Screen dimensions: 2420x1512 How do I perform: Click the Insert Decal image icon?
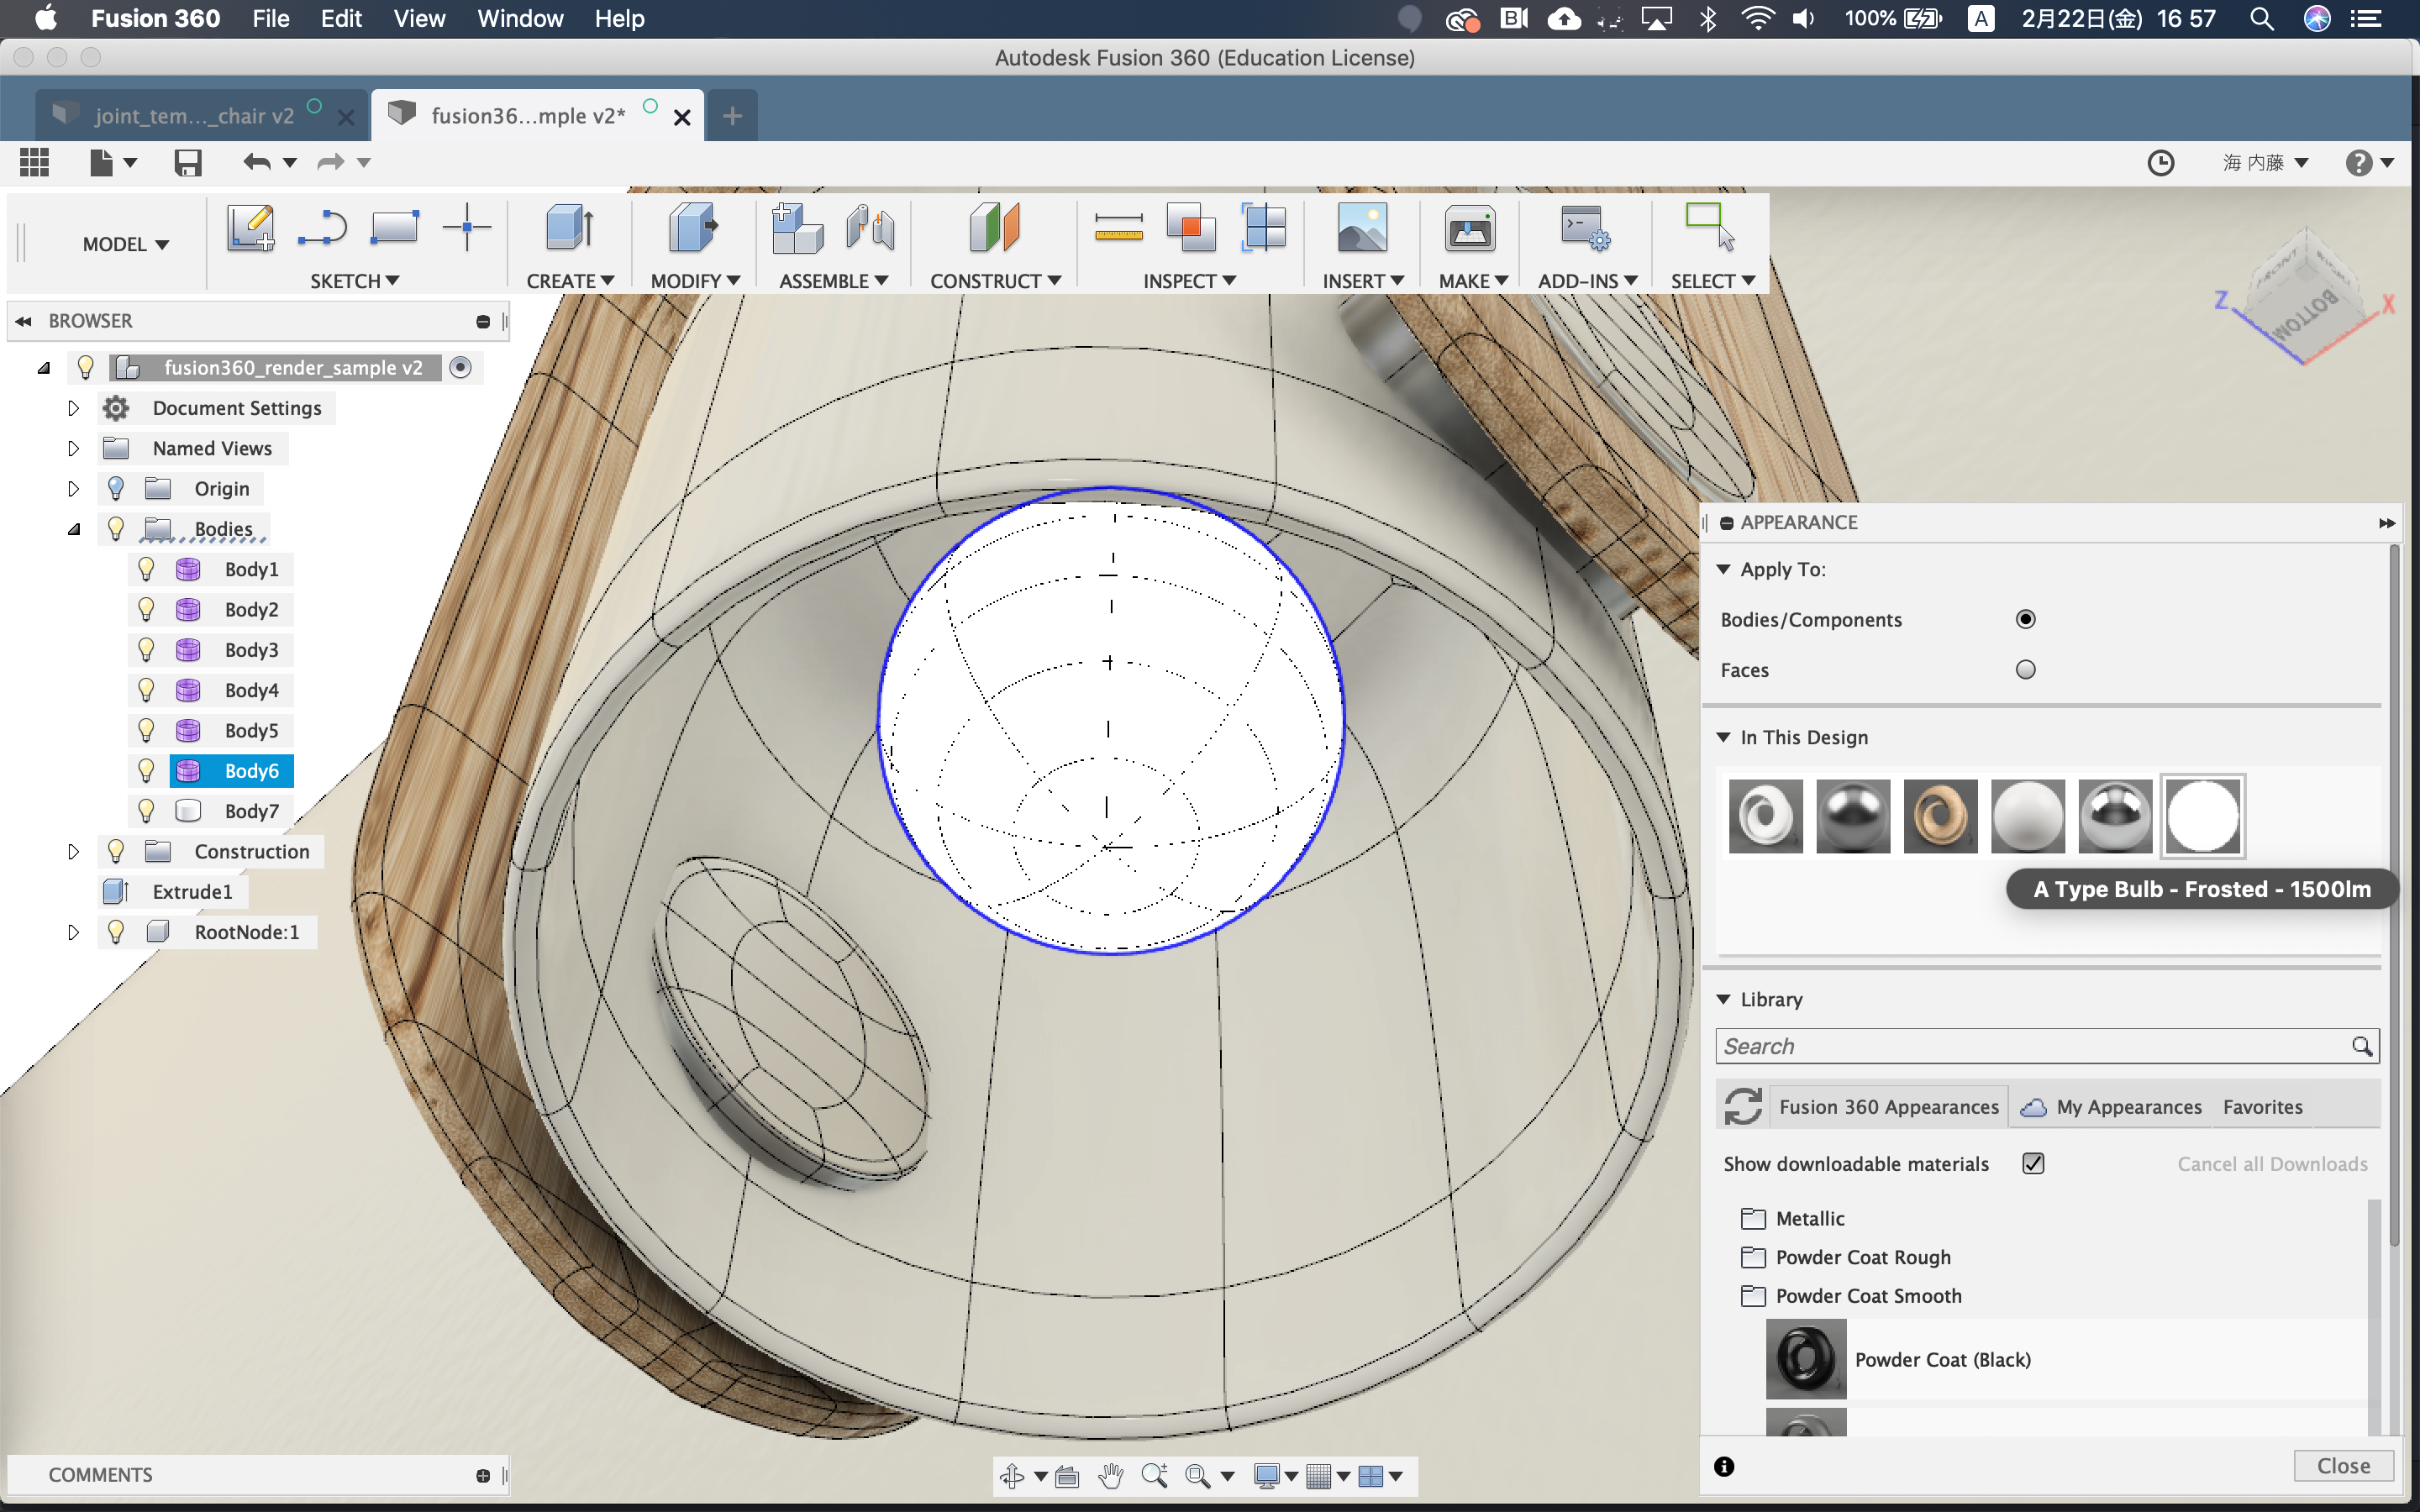click(x=1361, y=228)
